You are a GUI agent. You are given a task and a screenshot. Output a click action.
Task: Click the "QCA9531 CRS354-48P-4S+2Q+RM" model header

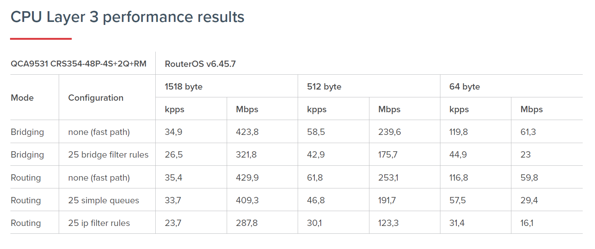pos(78,64)
